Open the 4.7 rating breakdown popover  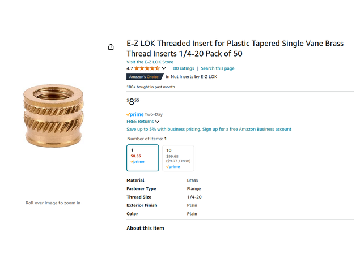(x=130, y=68)
